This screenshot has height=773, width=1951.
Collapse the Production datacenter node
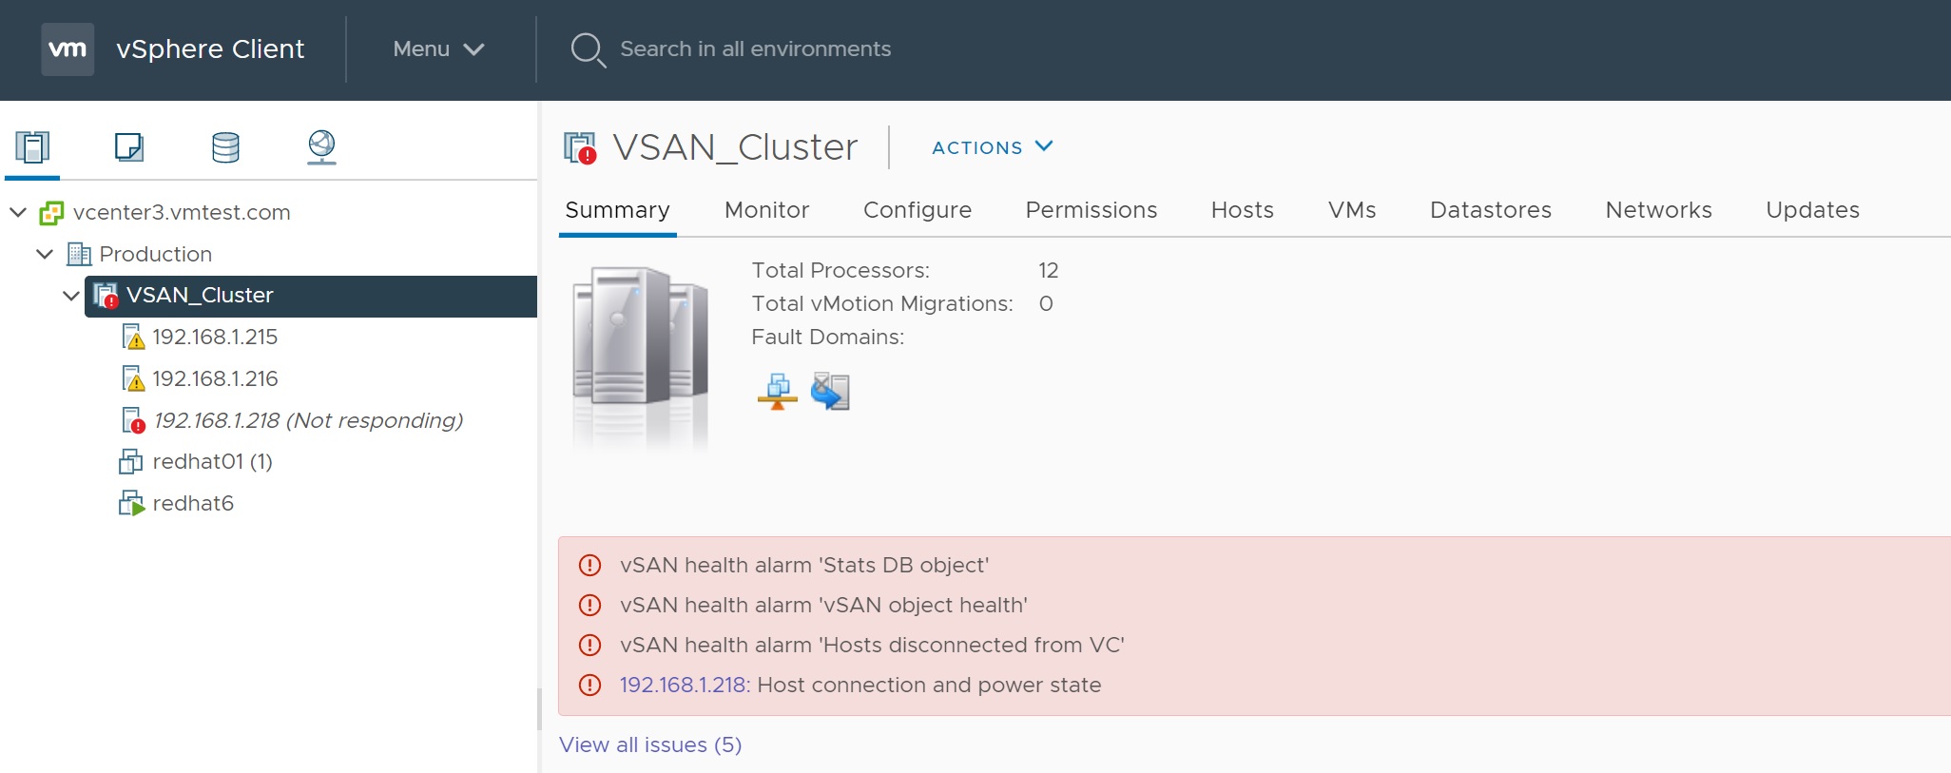[45, 254]
